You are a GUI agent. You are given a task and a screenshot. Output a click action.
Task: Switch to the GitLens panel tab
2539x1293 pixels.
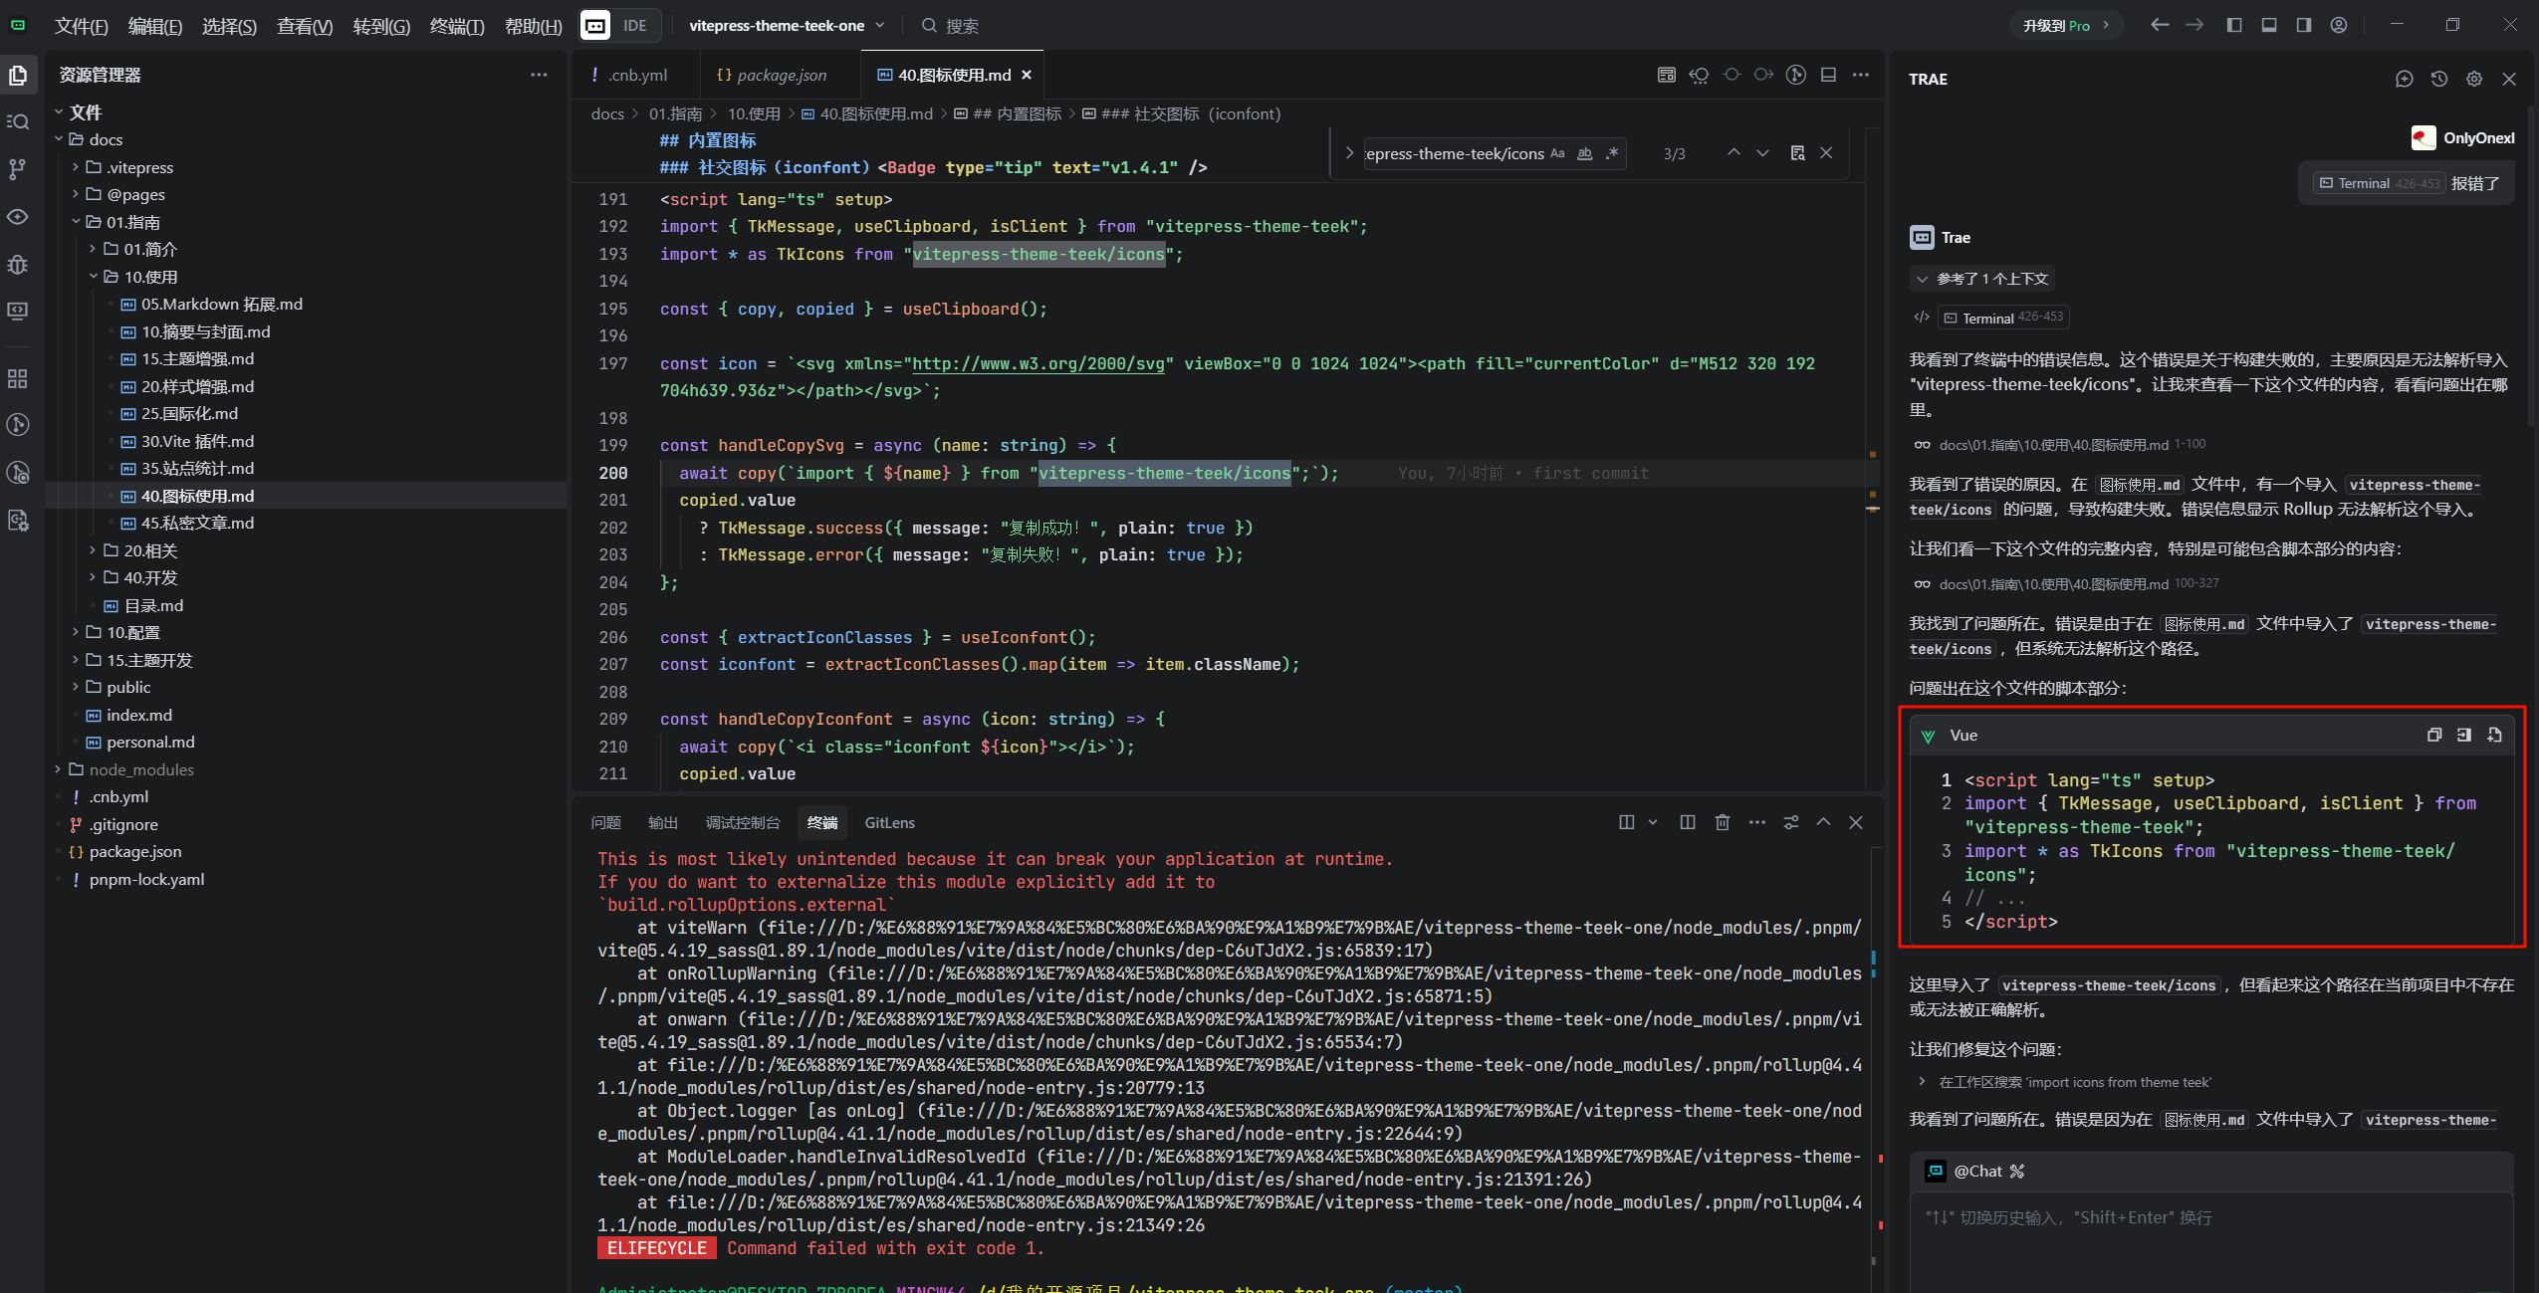click(889, 822)
